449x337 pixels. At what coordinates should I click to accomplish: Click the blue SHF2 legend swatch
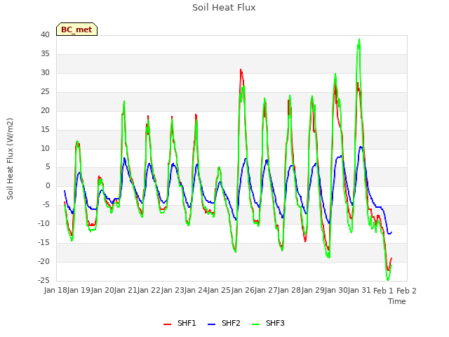click(x=211, y=324)
